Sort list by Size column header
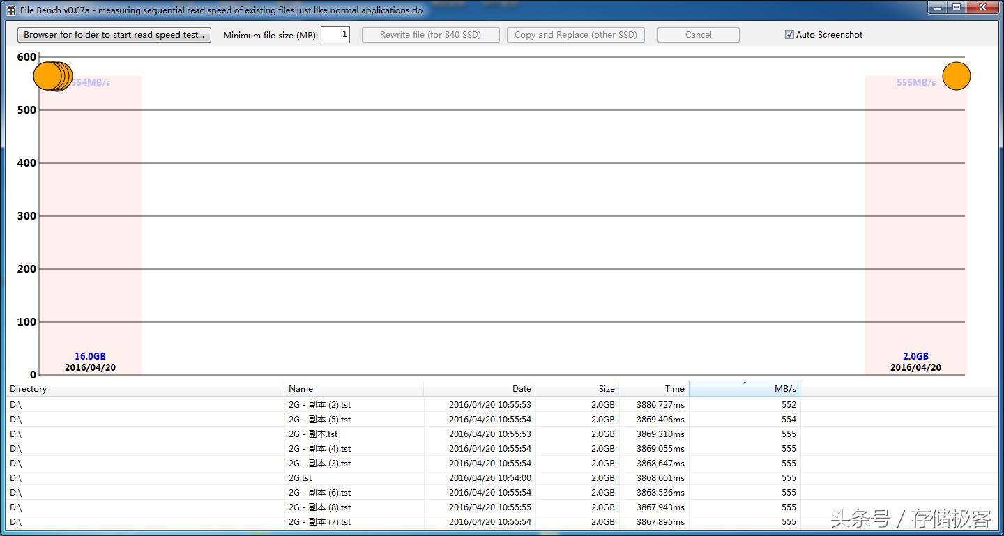This screenshot has width=1004, height=536. (x=577, y=388)
